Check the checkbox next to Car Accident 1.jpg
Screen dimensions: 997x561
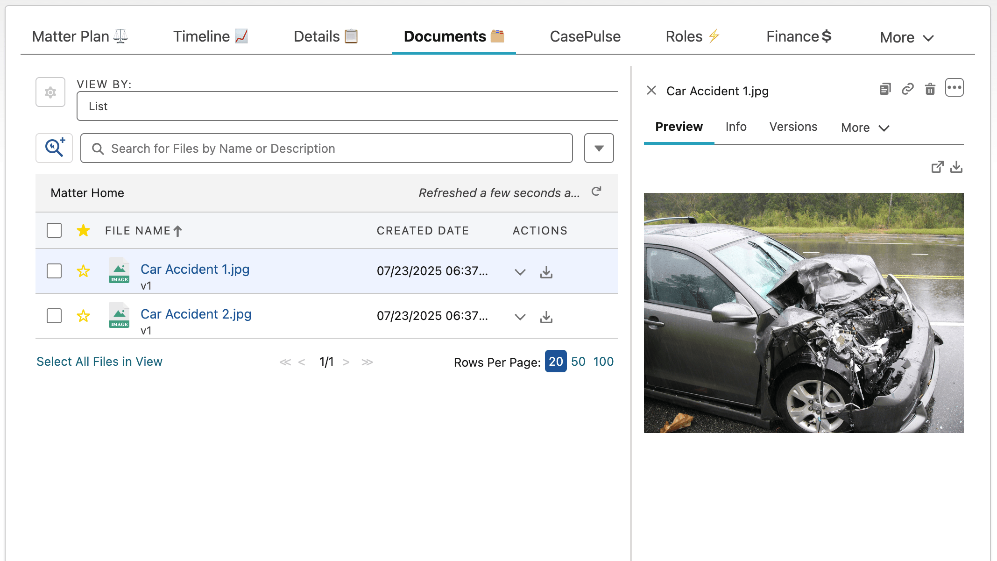coord(54,271)
